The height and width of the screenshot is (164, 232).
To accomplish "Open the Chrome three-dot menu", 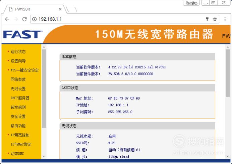I will click(x=225, y=19).
